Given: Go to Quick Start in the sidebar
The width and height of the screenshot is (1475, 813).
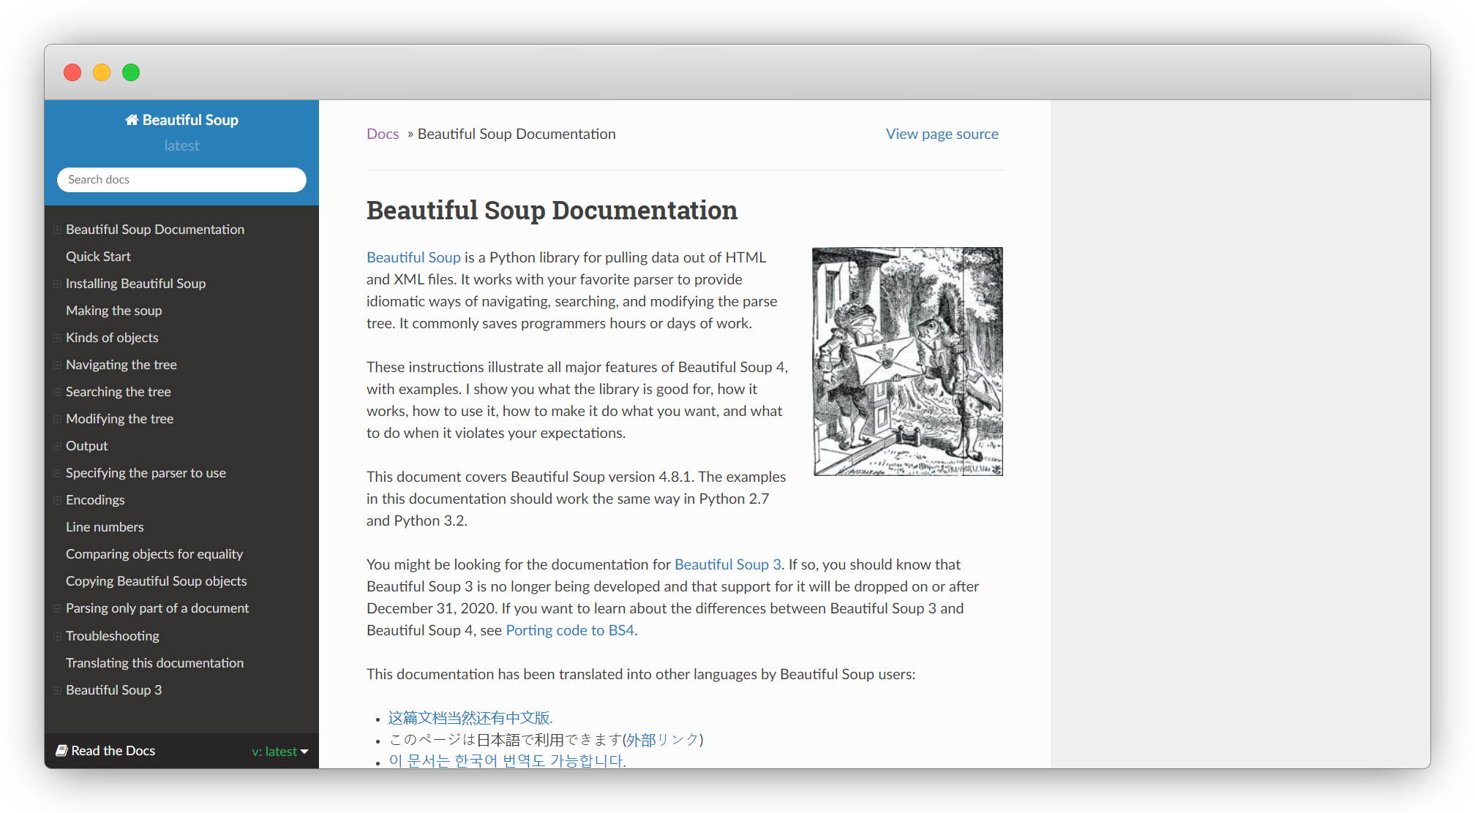Looking at the screenshot, I should coord(98,257).
